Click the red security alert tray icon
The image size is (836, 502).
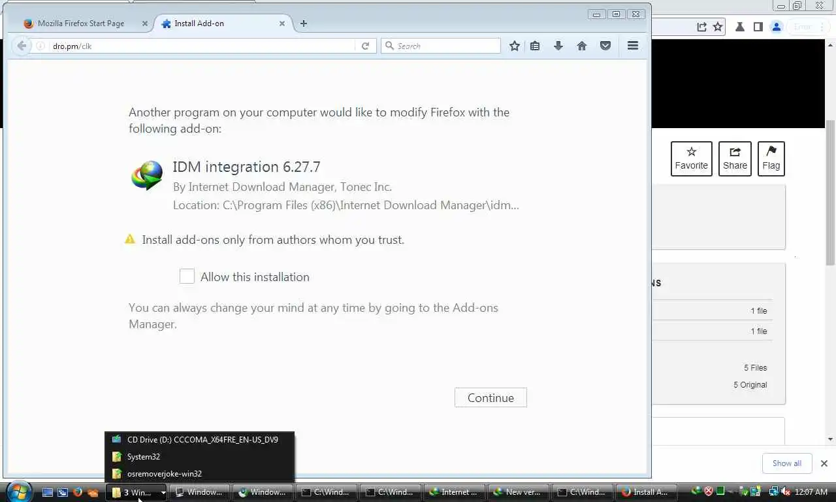[708, 492]
